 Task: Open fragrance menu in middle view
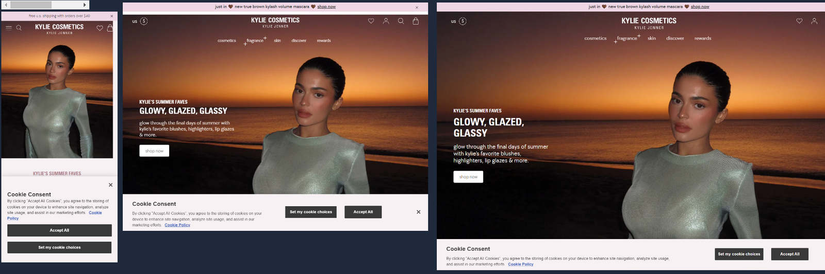[255, 41]
